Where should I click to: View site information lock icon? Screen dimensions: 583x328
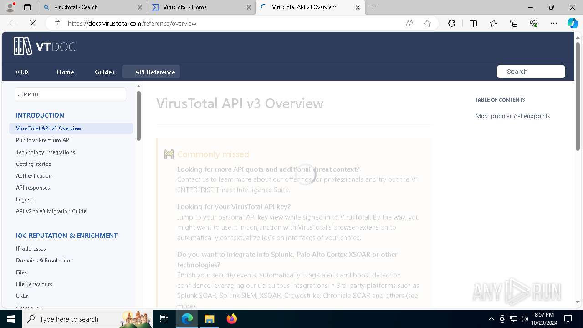[x=57, y=23]
